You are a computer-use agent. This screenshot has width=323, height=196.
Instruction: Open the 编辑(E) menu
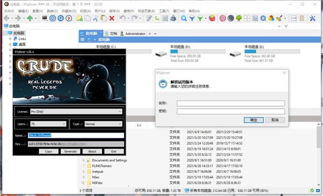click(23, 11)
